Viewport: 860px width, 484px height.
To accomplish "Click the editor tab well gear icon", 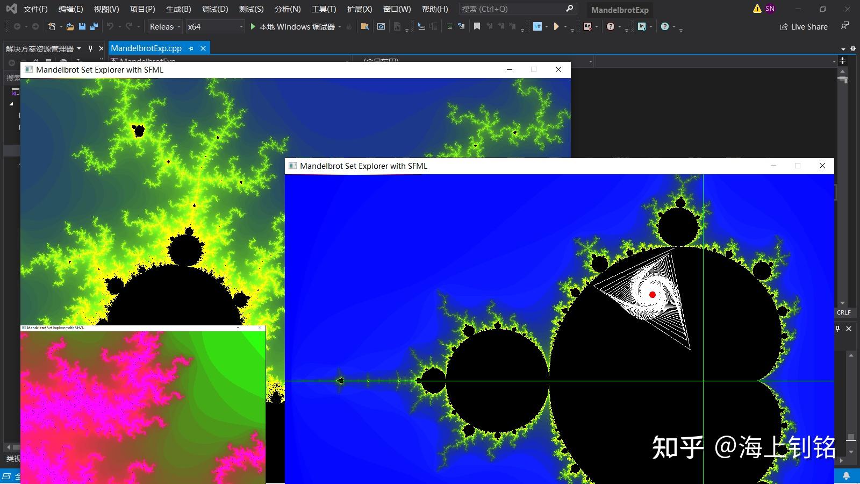I will pos(853,49).
